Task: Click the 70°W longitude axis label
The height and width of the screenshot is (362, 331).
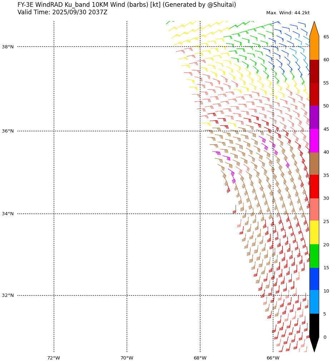Action: (127, 358)
